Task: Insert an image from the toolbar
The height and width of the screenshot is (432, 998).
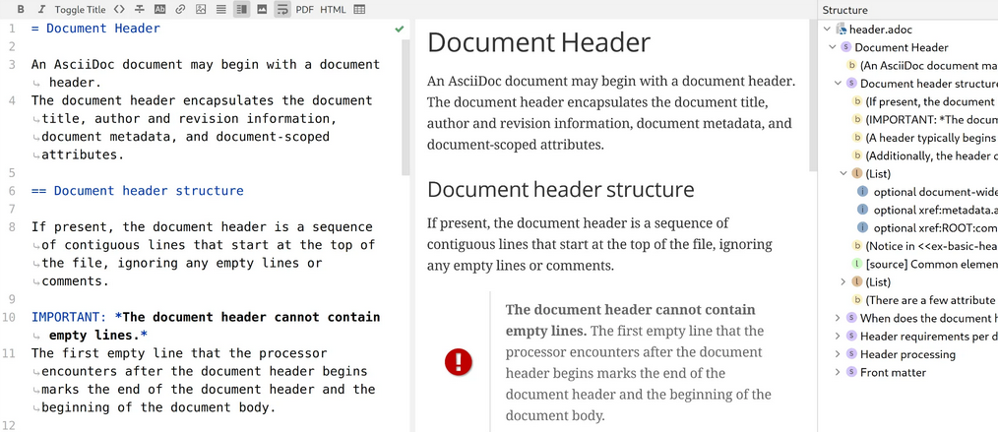Action: (x=201, y=10)
